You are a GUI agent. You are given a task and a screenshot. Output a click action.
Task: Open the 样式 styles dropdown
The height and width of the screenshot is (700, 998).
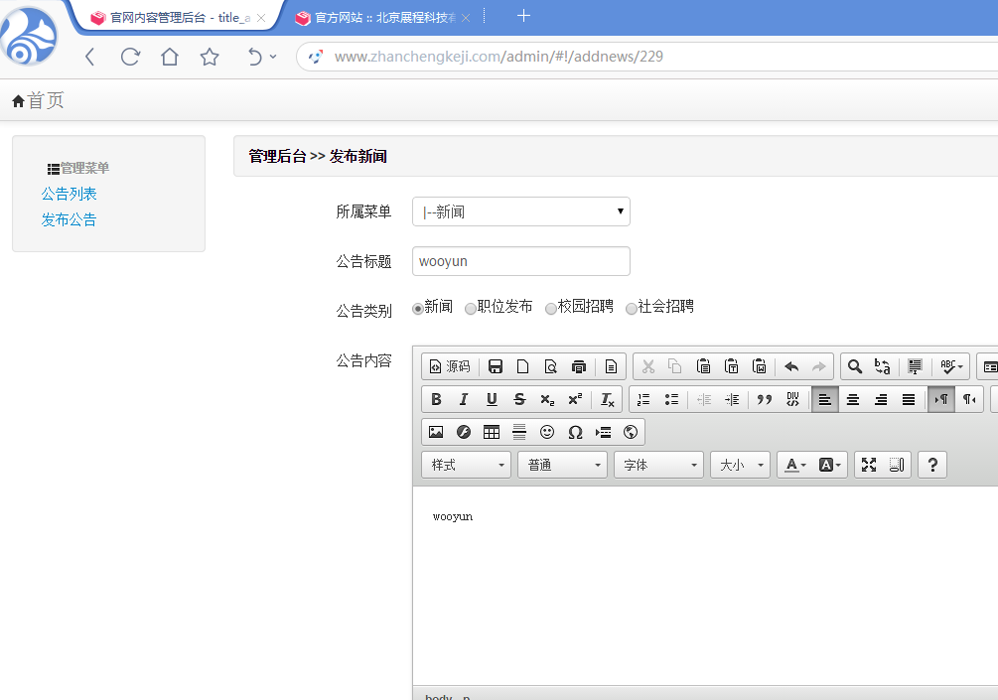pyautogui.click(x=466, y=466)
